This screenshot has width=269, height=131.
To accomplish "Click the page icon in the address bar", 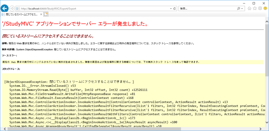I will point(18,8).
